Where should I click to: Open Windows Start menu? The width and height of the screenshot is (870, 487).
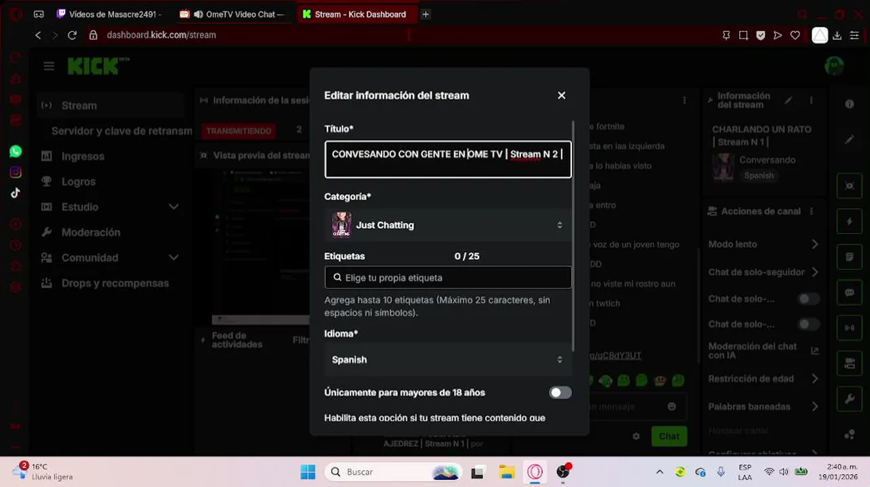(308, 471)
